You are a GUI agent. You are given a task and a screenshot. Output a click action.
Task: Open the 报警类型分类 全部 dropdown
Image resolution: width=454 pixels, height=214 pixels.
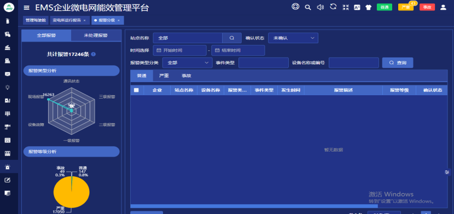[x=187, y=62]
